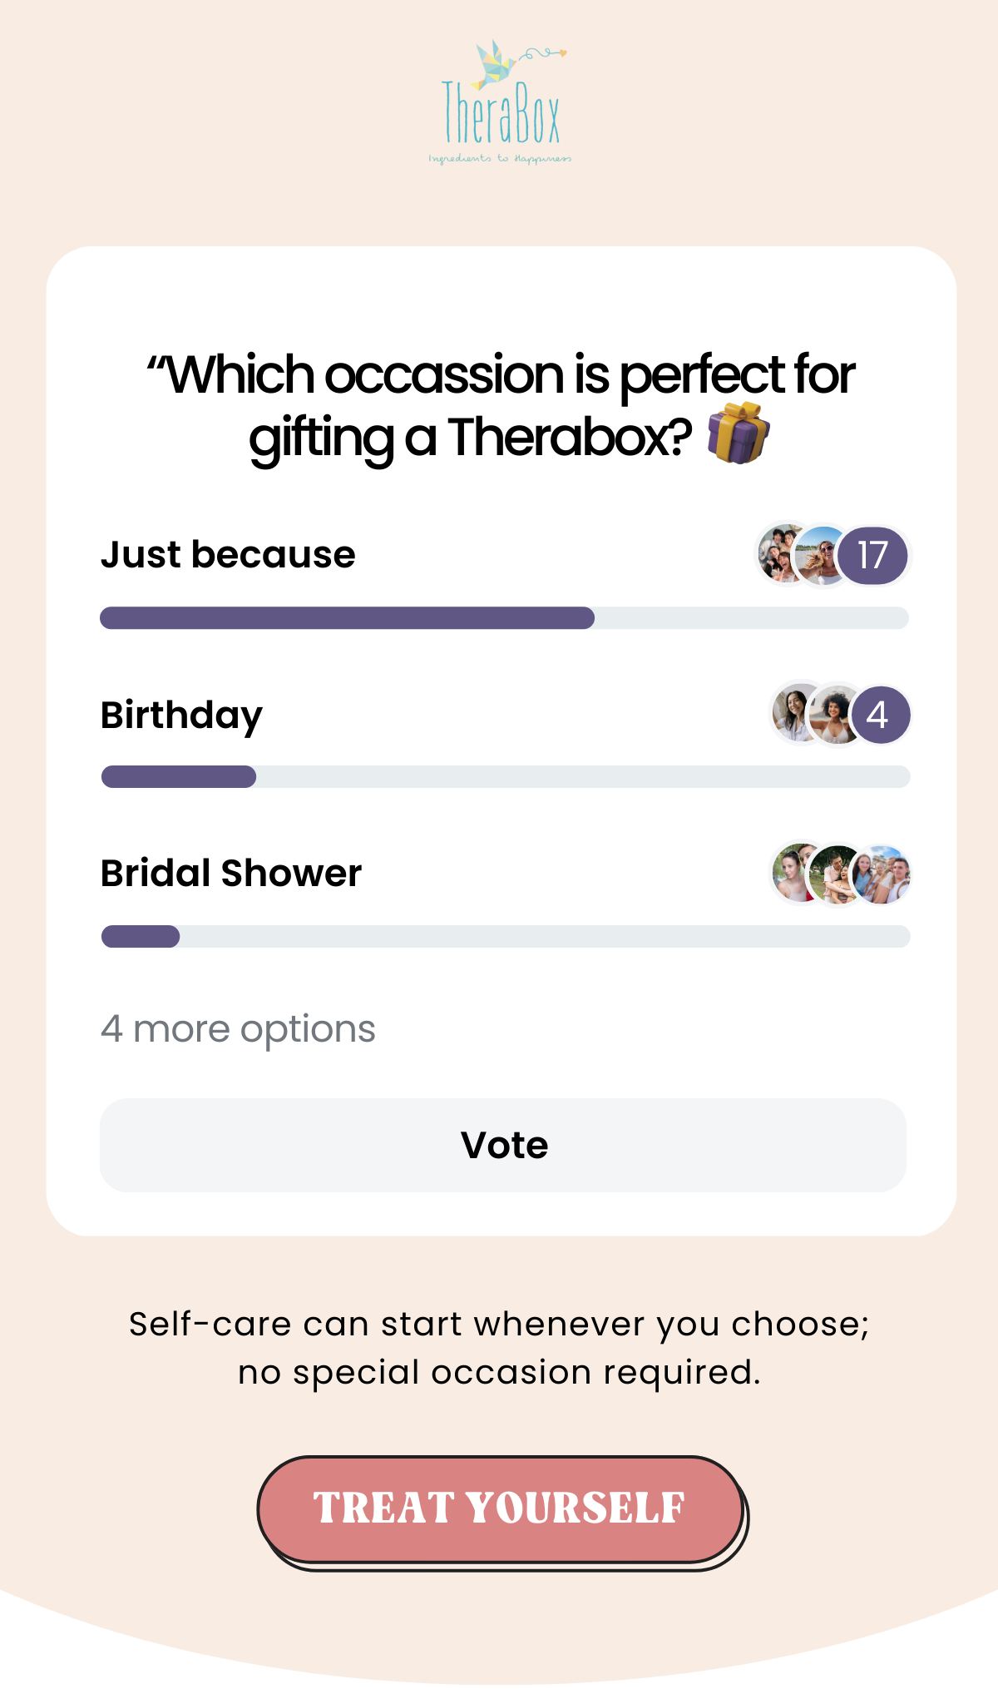The image size is (998, 1689).
Task: Click the TREAT YOURSELF button
Action: click(501, 1509)
